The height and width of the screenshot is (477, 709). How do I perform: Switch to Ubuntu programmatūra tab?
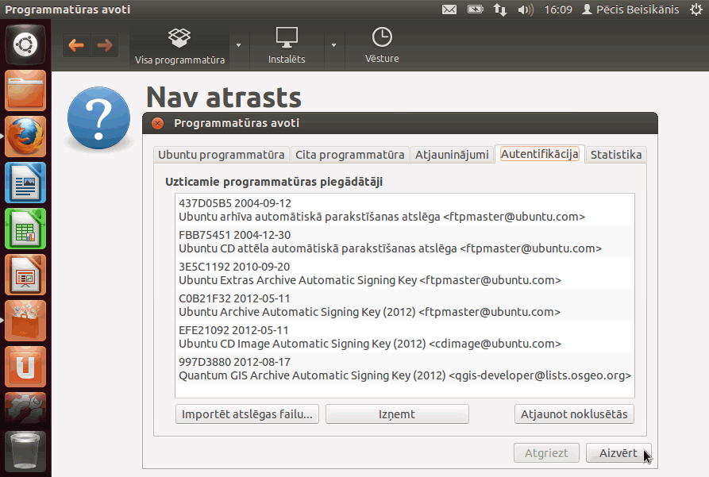click(221, 155)
